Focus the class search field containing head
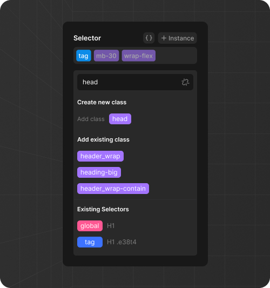 click(x=136, y=82)
